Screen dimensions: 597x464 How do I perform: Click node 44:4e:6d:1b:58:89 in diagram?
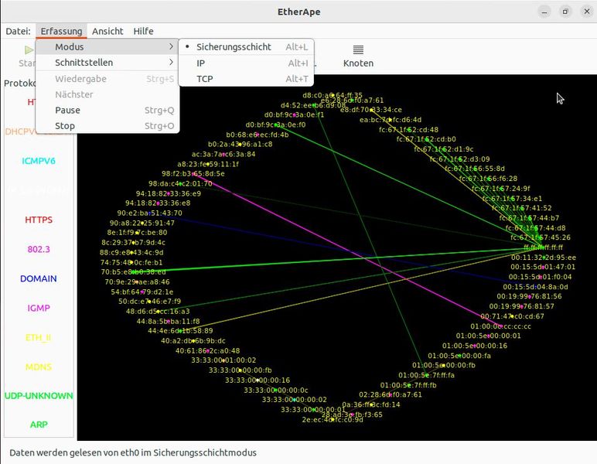(x=180, y=331)
